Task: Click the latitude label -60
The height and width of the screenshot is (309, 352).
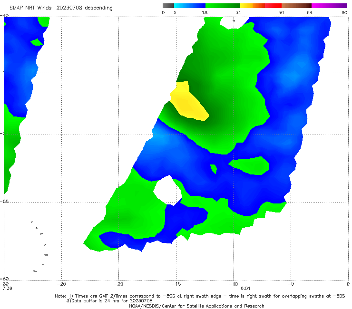Action: (5, 279)
